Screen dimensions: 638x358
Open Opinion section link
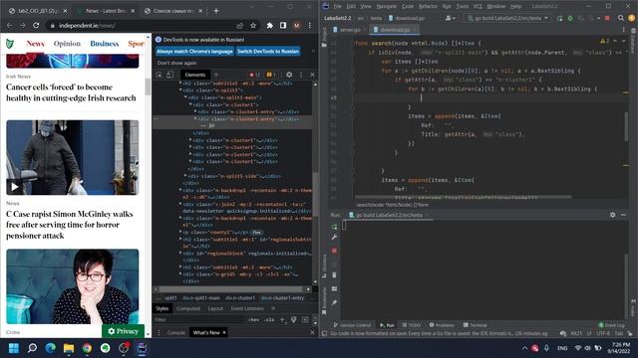coord(67,44)
